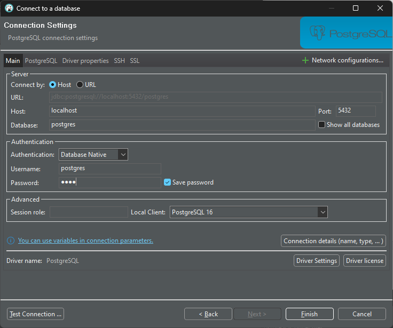Click the Driver license button
Viewport: 393px width, 328px height.
[x=364, y=261]
